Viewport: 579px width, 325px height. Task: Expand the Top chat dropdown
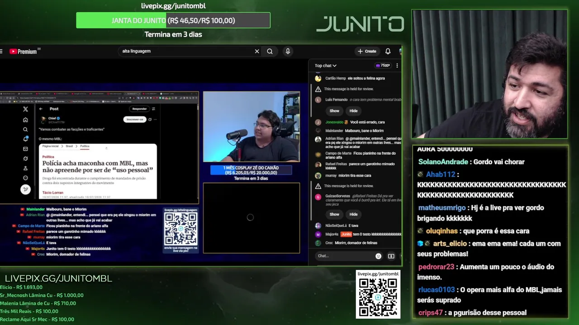click(x=326, y=65)
